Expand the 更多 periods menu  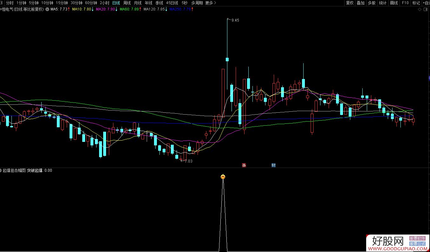tap(211, 3)
